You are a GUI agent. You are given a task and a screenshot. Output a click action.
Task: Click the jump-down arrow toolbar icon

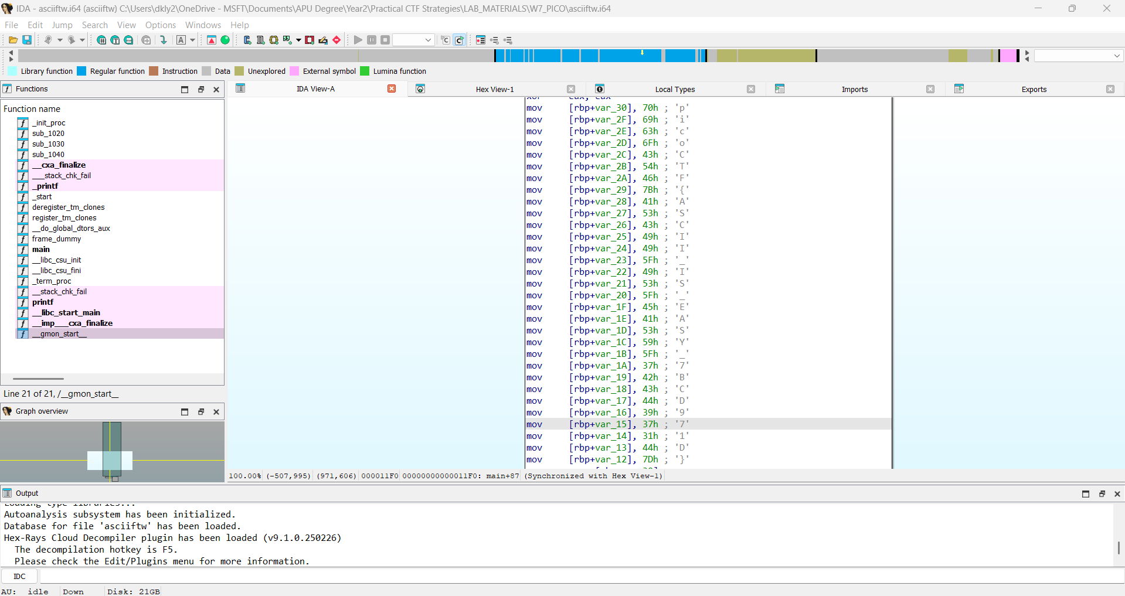164,40
